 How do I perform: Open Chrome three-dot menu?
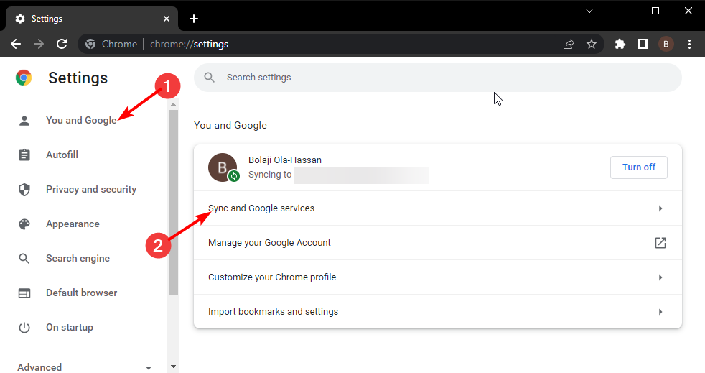[x=689, y=44]
